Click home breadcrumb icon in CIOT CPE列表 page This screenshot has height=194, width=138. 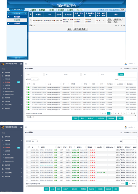click(x=121, y=132)
